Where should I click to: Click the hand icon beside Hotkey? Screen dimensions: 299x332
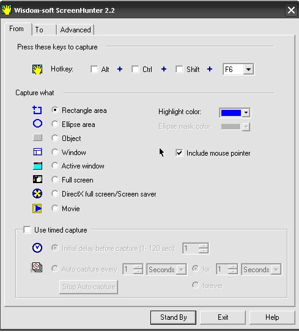(37, 70)
